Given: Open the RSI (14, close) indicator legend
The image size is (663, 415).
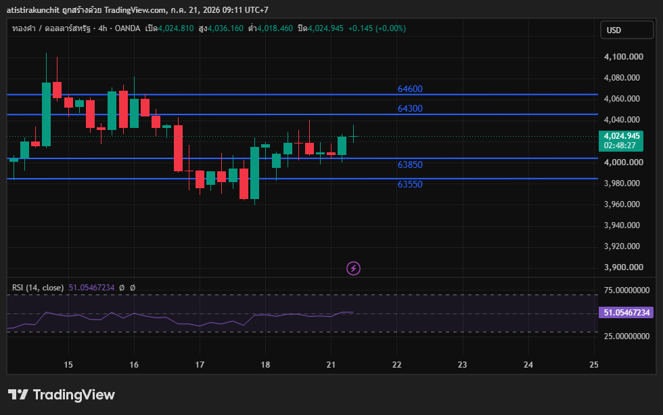Looking at the screenshot, I should [38, 288].
